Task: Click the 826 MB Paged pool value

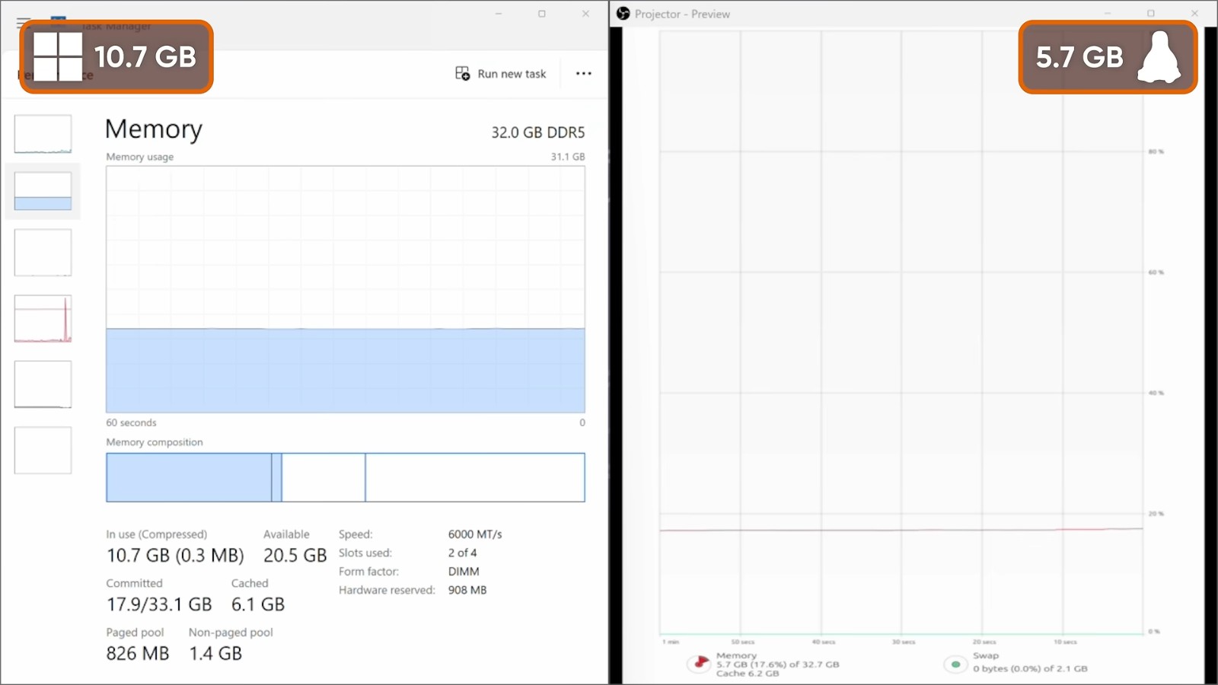Action: point(138,654)
